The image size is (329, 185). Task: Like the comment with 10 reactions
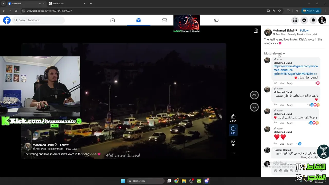(282, 105)
